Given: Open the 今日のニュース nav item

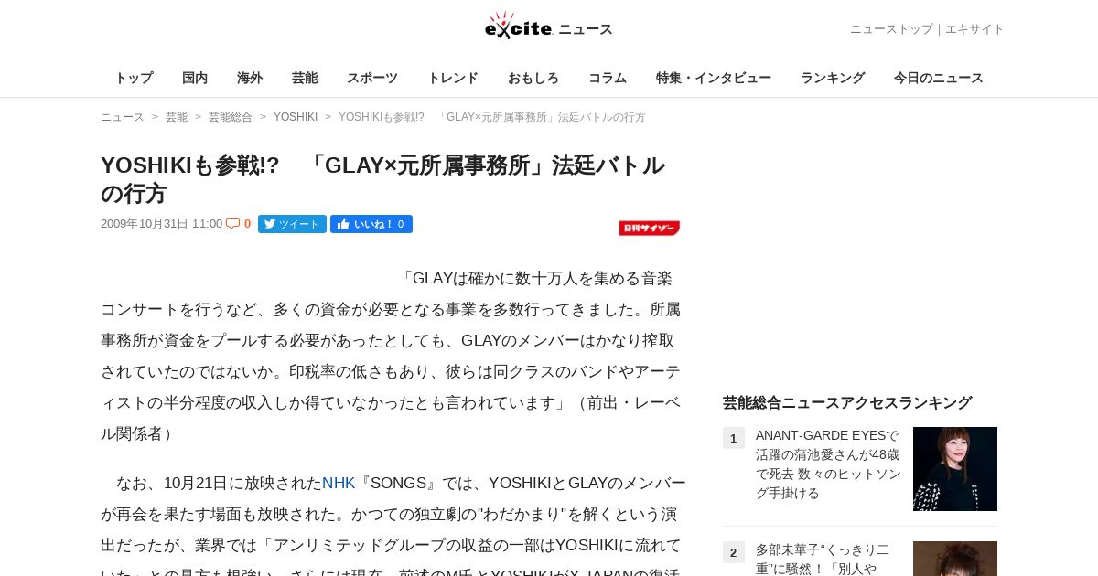Looking at the screenshot, I should [x=939, y=78].
